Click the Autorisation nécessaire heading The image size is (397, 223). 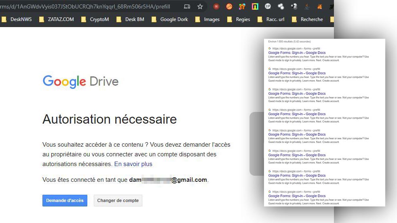tap(110, 119)
